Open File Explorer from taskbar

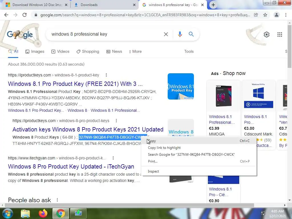tap(25, 213)
